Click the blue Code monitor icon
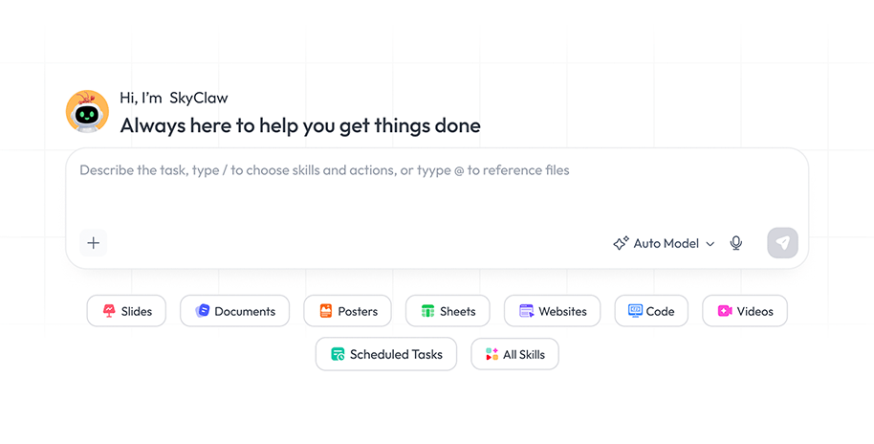The image size is (874, 444). (635, 311)
